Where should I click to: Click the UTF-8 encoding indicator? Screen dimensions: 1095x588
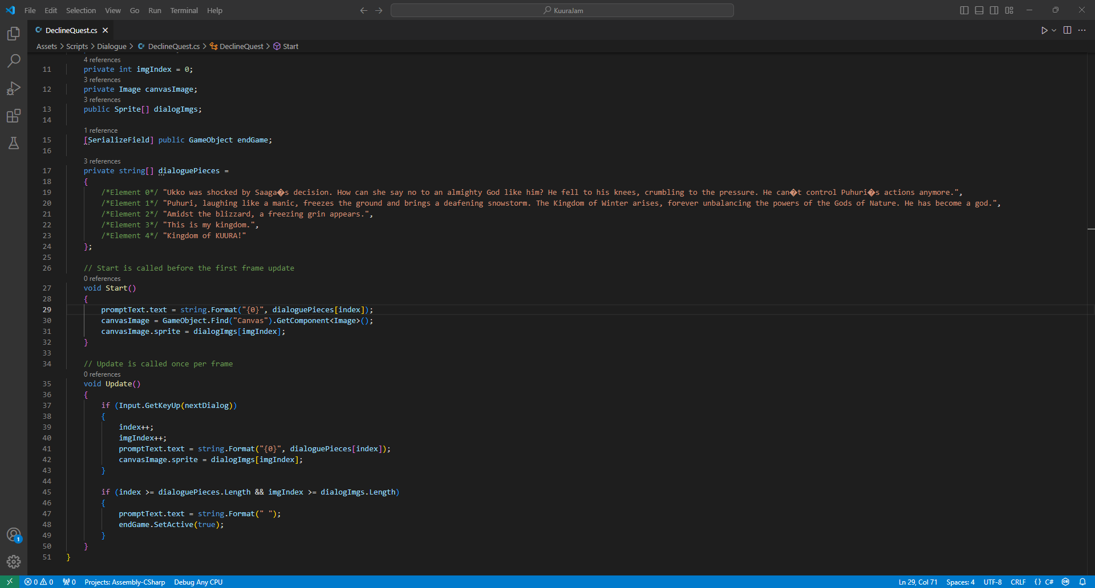click(992, 582)
